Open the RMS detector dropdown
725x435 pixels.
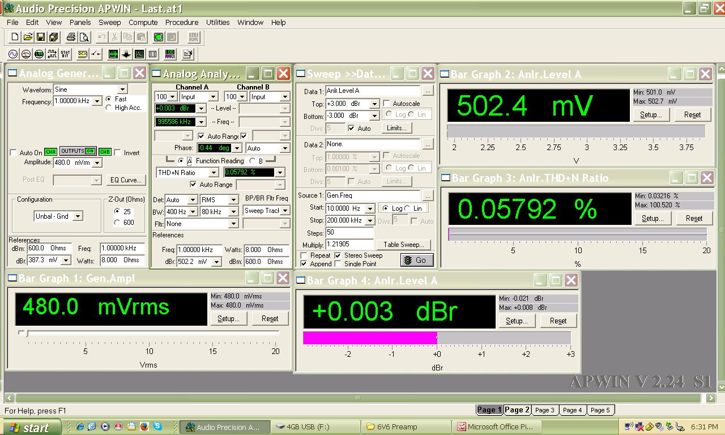(x=233, y=200)
